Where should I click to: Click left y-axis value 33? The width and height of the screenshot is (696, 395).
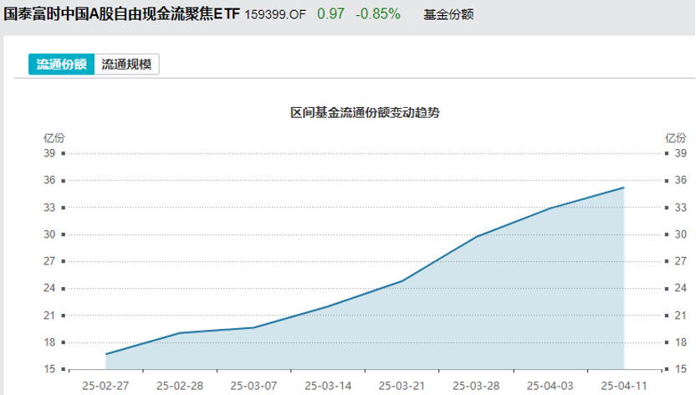[x=49, y=208]
